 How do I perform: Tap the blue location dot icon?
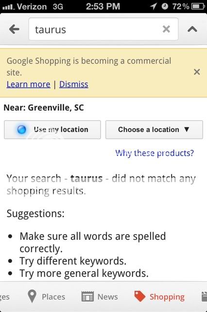coord(21,130)
